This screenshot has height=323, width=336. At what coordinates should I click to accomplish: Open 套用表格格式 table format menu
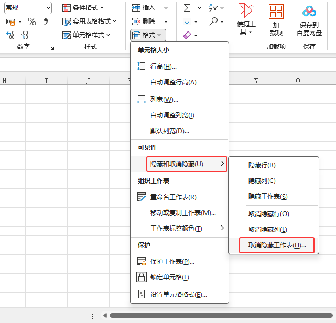point(89,21)
